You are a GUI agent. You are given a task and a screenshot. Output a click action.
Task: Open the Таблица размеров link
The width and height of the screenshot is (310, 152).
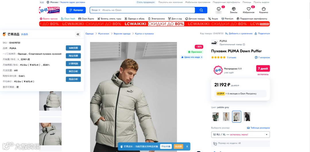(258, 128)
